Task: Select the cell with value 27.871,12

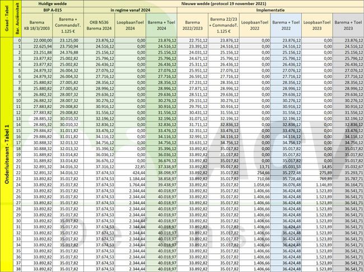Action: coord(193,88)
